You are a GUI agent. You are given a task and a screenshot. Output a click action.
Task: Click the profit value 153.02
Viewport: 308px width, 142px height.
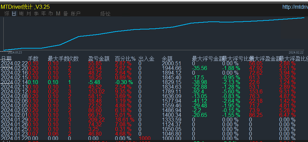pos(97,91)
